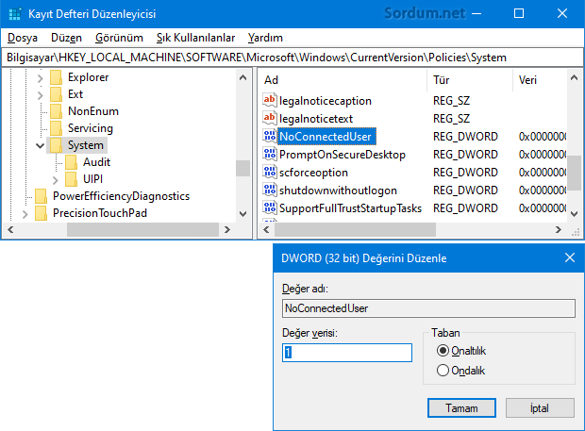Viewport: 585px width, 431px height.
Task: Expand the PrecisionTouchPad tree node
Action: tap(25, 214)
